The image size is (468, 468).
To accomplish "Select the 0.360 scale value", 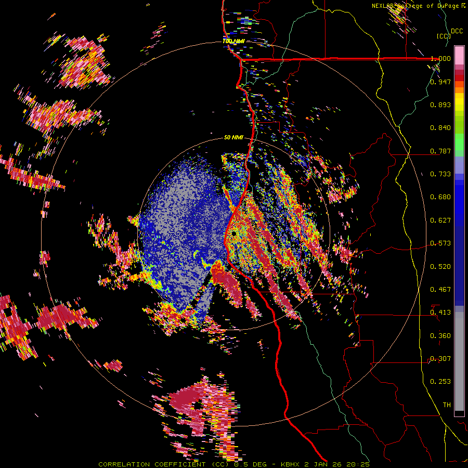I will click(x=440, y=336).
